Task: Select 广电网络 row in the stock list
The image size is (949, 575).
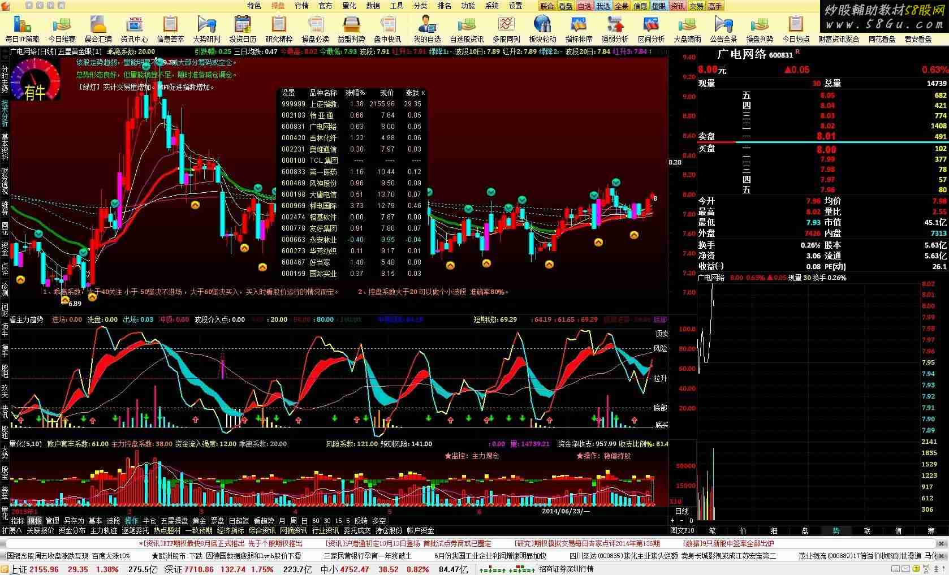Action: pyautogui.click(x=352, y=127)
